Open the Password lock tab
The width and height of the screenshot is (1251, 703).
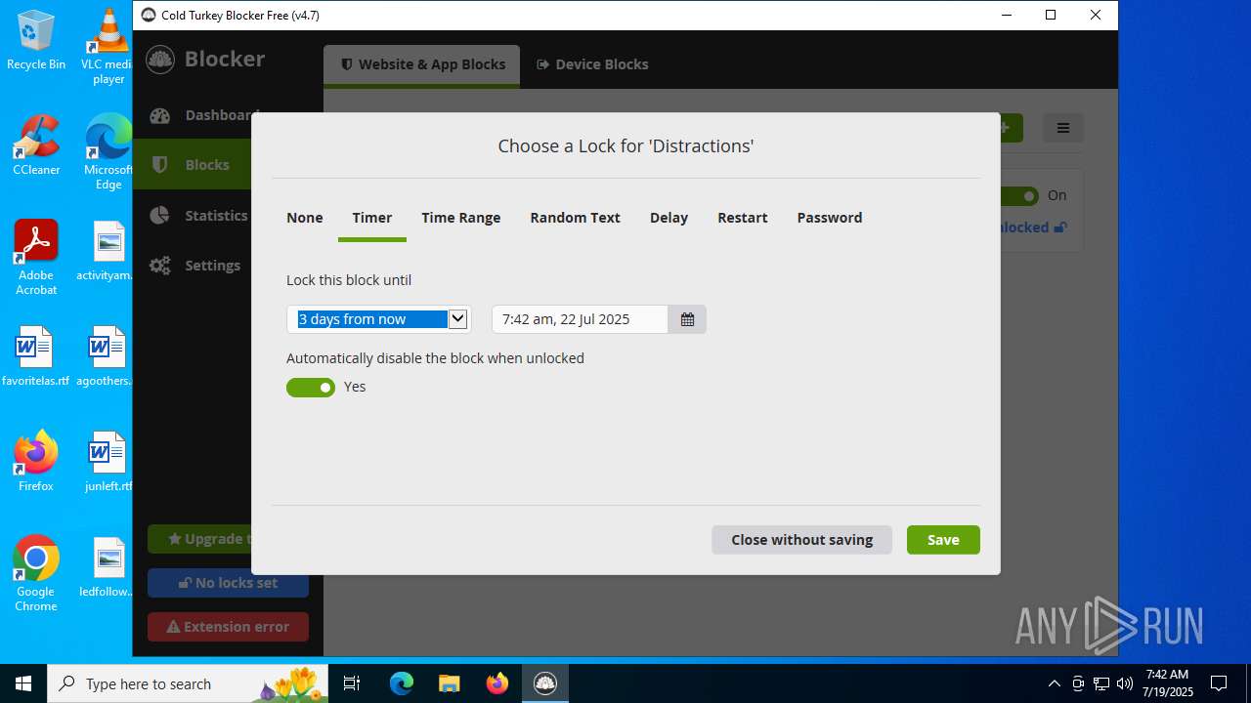click(829, 218)
